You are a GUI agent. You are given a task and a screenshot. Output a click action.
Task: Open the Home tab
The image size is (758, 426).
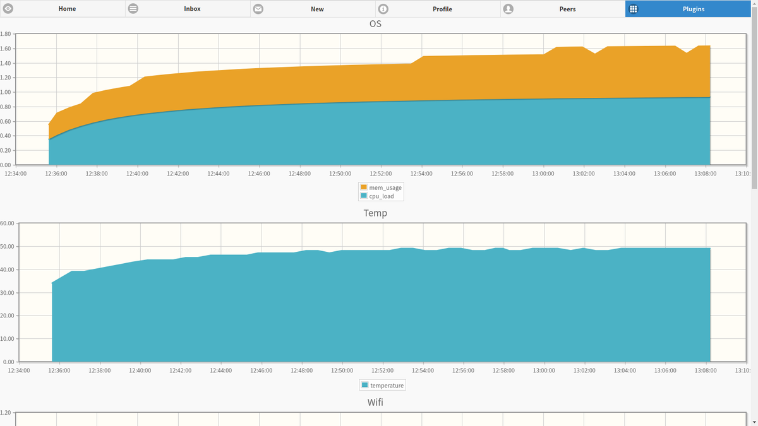(63, 9)
